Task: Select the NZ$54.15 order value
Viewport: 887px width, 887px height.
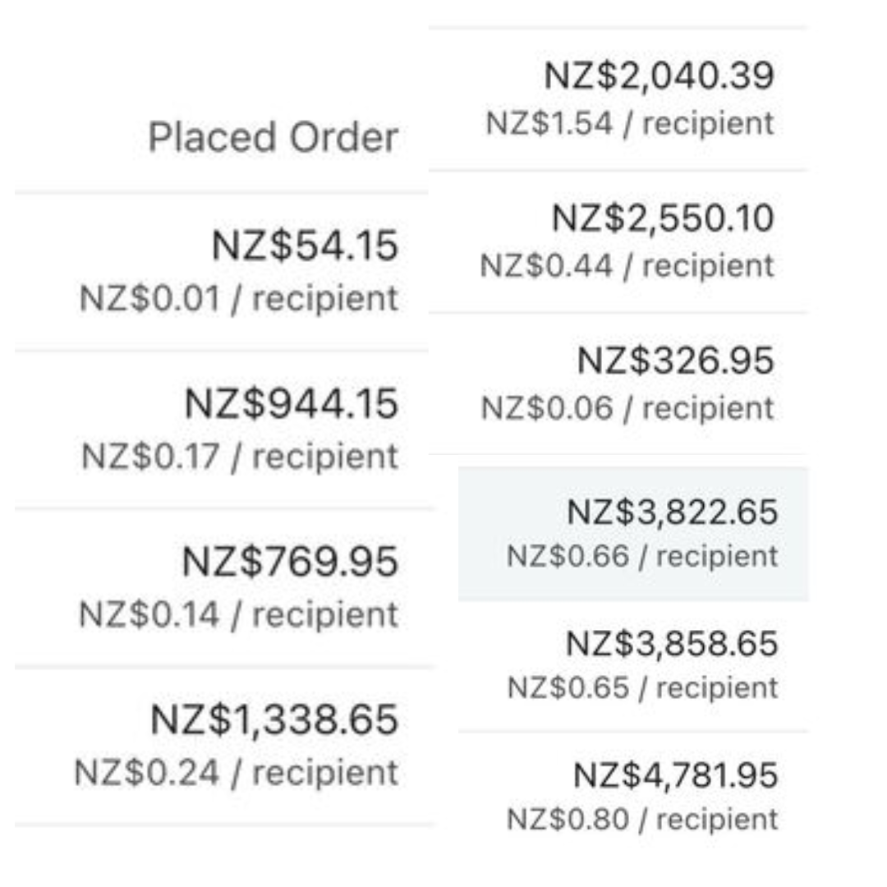Action: tap(305, 246)
